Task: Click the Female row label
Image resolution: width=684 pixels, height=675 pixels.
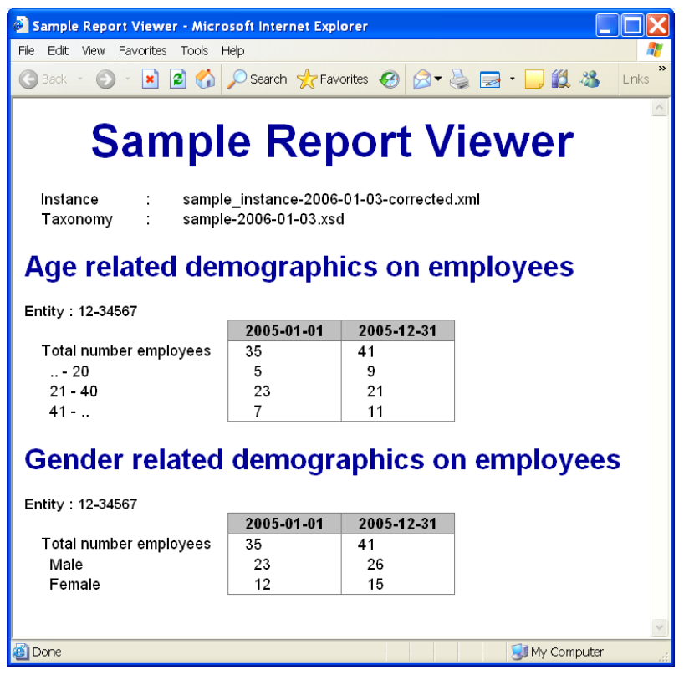Action: point(74,584)
